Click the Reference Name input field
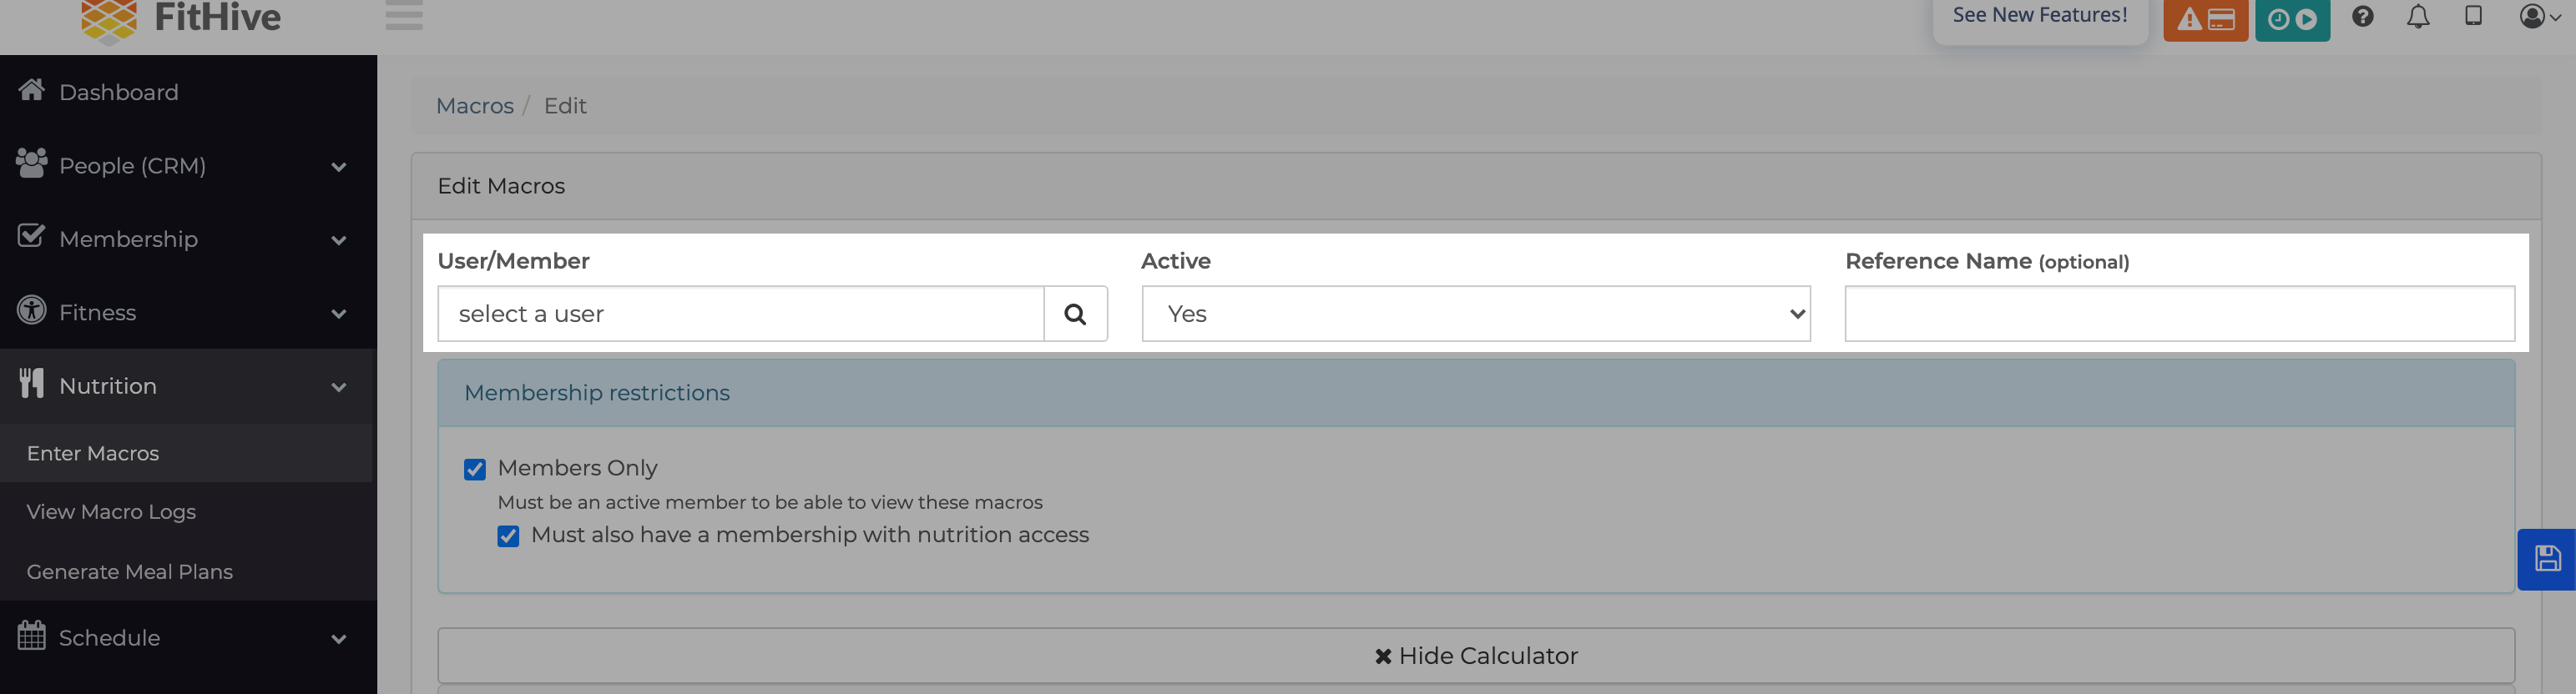The image size is (2576, 694). (2179, 314)
